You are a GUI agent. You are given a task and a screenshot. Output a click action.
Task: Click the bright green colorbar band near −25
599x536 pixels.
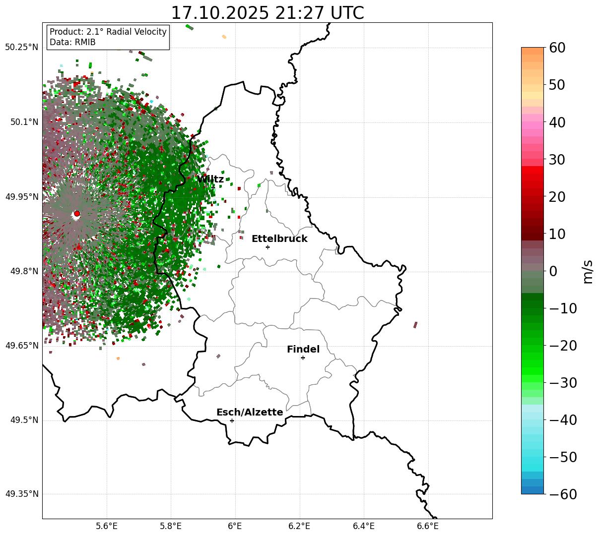(532, 364)
